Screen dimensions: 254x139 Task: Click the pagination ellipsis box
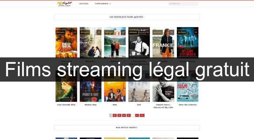click(133, 115)
